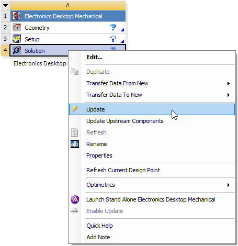Click the Geometry cell icon
Viewport: 238px width, 246px height.
(x=17, y=27)
